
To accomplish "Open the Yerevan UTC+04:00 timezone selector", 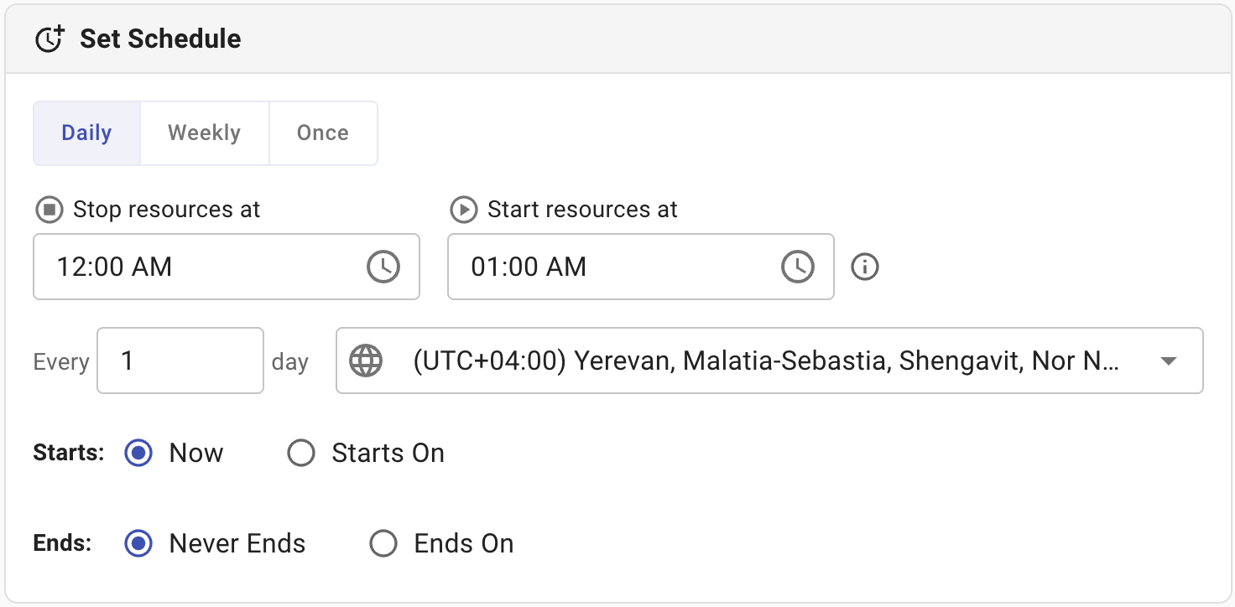I will point(763,361).
